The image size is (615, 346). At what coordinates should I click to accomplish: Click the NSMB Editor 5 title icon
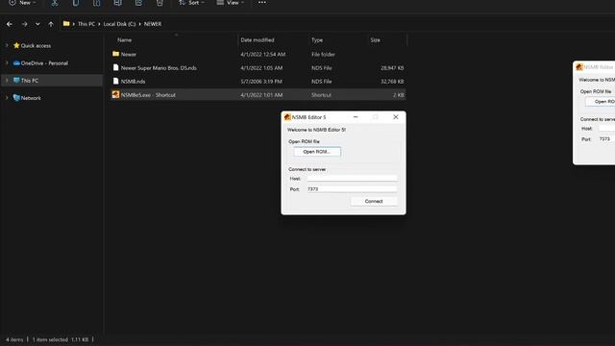coord(287,117)
